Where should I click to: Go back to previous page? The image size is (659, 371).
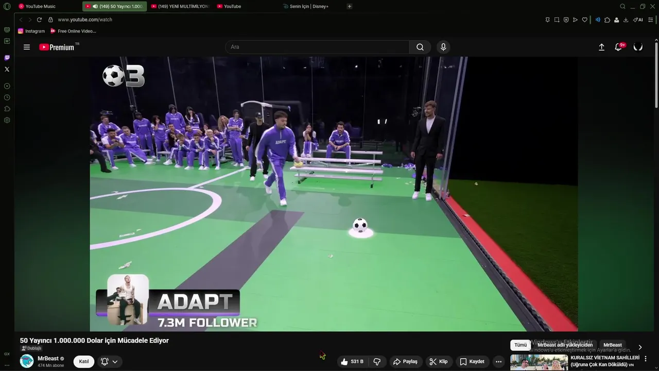[x=21, y=20]
